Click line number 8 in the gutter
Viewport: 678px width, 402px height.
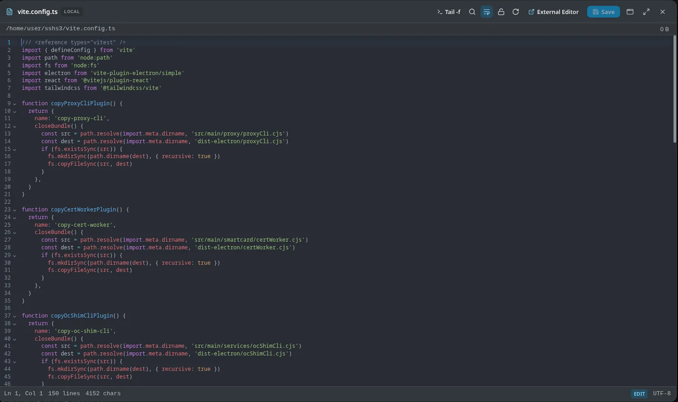(9, 96)
